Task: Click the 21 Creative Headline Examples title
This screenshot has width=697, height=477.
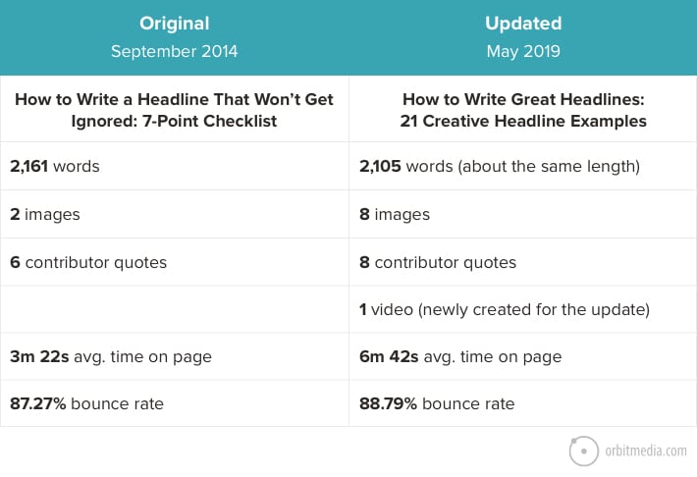Action: coord(523,110)
